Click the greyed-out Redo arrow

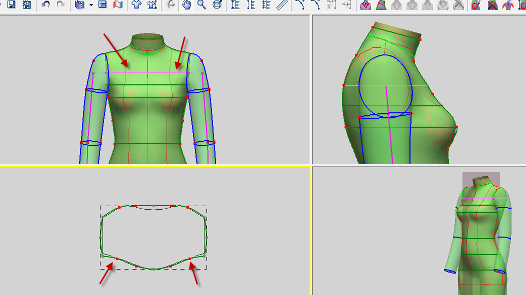coord(60,4)
